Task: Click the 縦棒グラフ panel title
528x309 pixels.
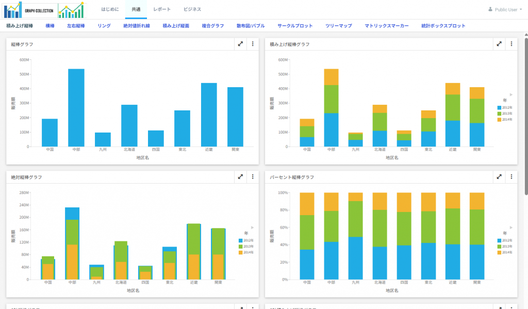Action: pyautogui.click(x=22, y=44)
